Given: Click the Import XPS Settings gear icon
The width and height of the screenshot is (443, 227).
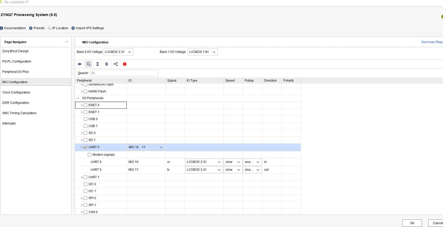Looking at the screenshot, I should pyautogui.click(x=73, y=28).
